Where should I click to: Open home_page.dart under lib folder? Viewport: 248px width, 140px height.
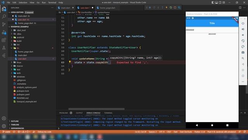26,52
